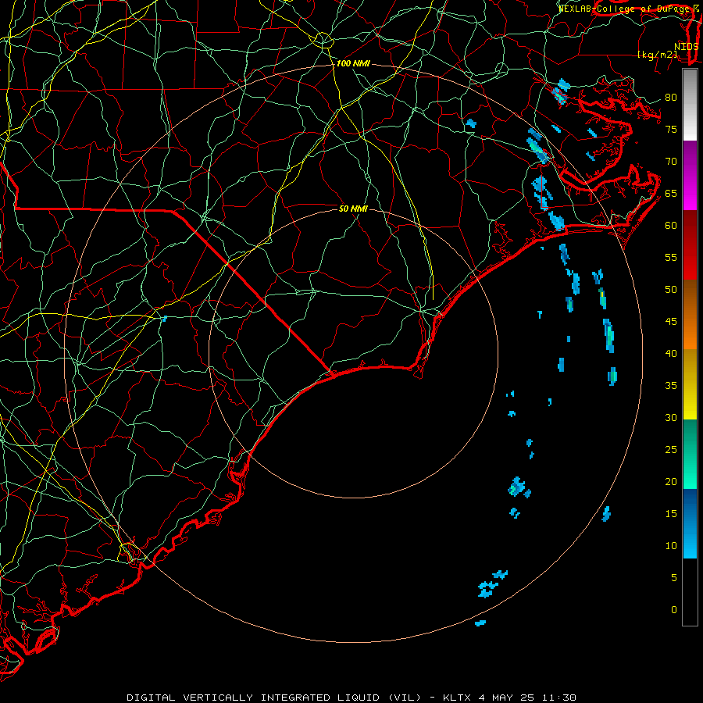This screenshot has height=703, width=703.
Task: Click the kg/m2 unit label
Action: coord(657,54)
